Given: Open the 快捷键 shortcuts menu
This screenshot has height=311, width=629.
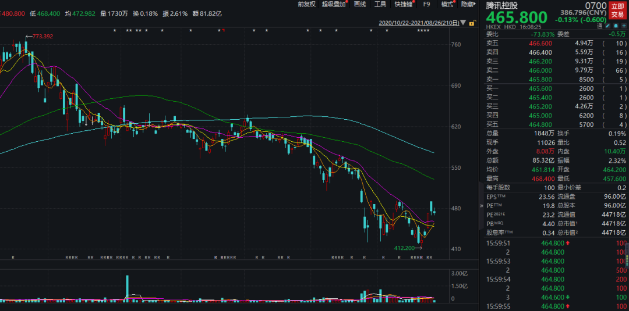Looking at the screenshot, I should [x=404, y=4].
